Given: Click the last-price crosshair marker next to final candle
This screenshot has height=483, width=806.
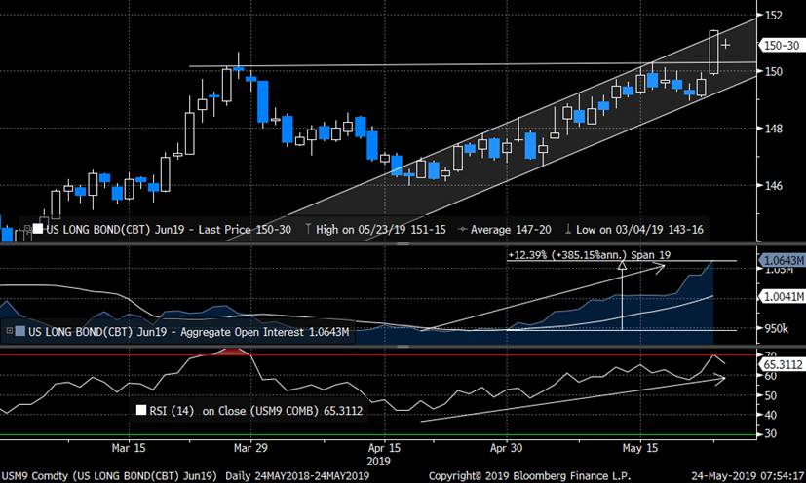Looking at the screenshot, I should [x=725, y=45].
